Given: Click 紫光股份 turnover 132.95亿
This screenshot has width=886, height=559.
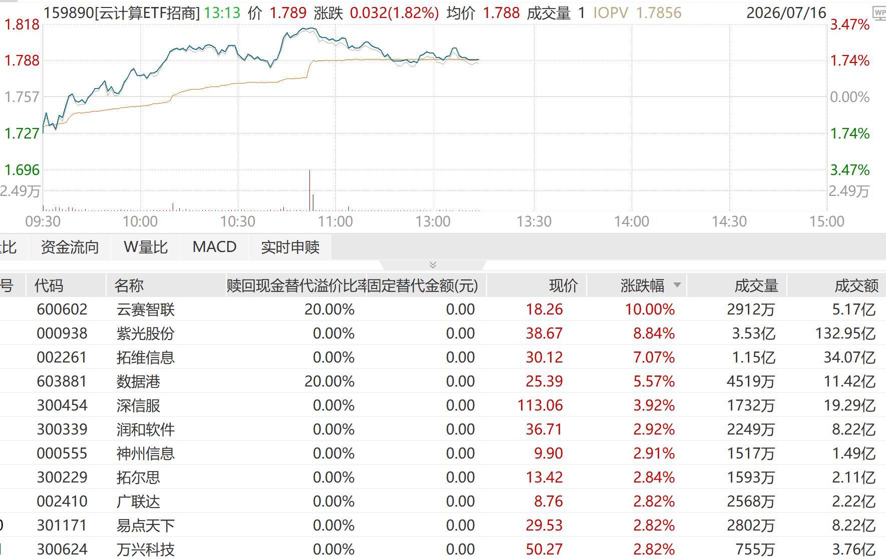Looking at the screenshot, I should click(x=845, y=333).
